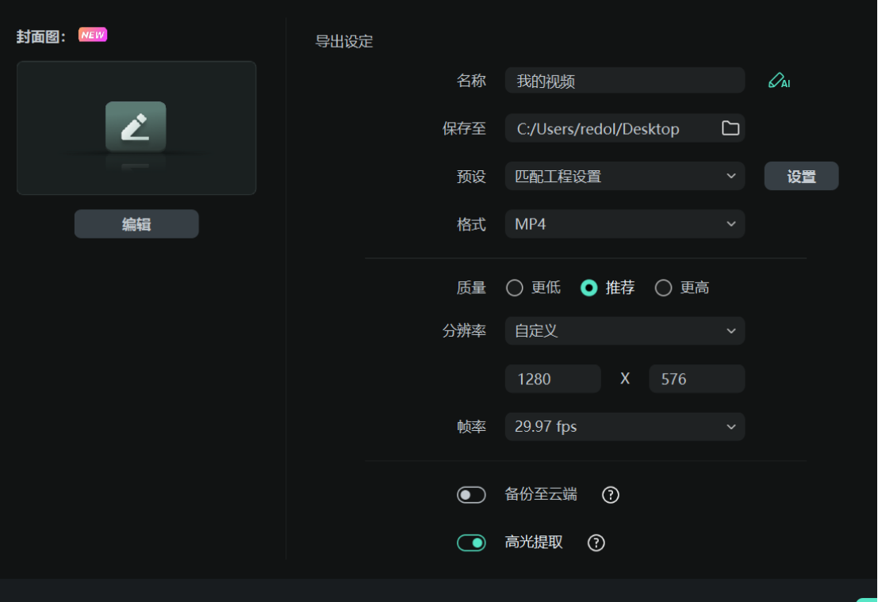
Task: Open the 格式 format dropdown showing MP4
Action: 625,224
